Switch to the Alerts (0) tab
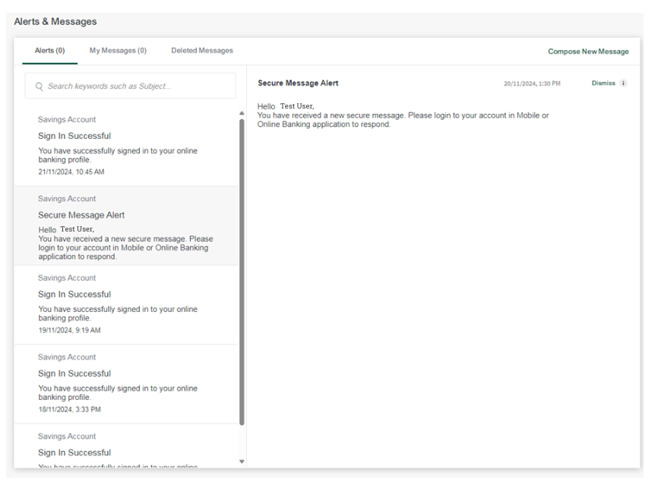 pos(50,51)
